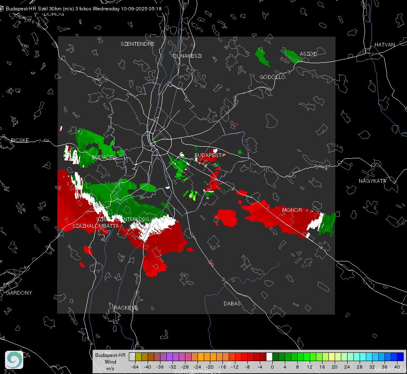Click the DUNAKESZI city label
407x374 pixels.
[x=187, y=56]
